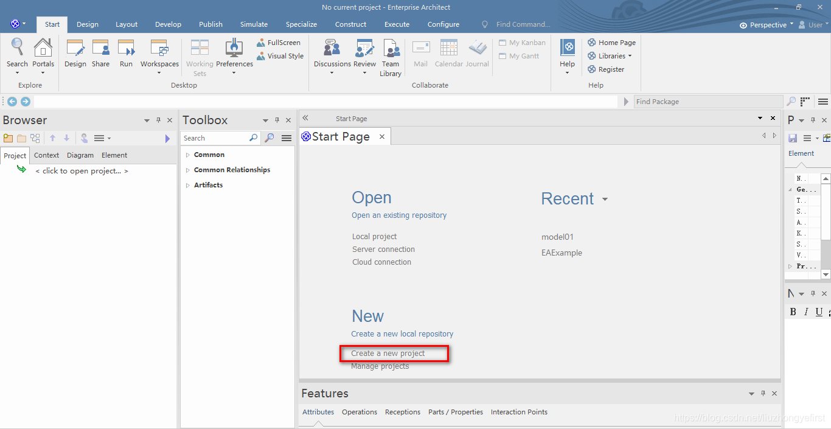Open recent project EAExample
This screenshot has width=831, height=429.
click(x=562, y=253)
